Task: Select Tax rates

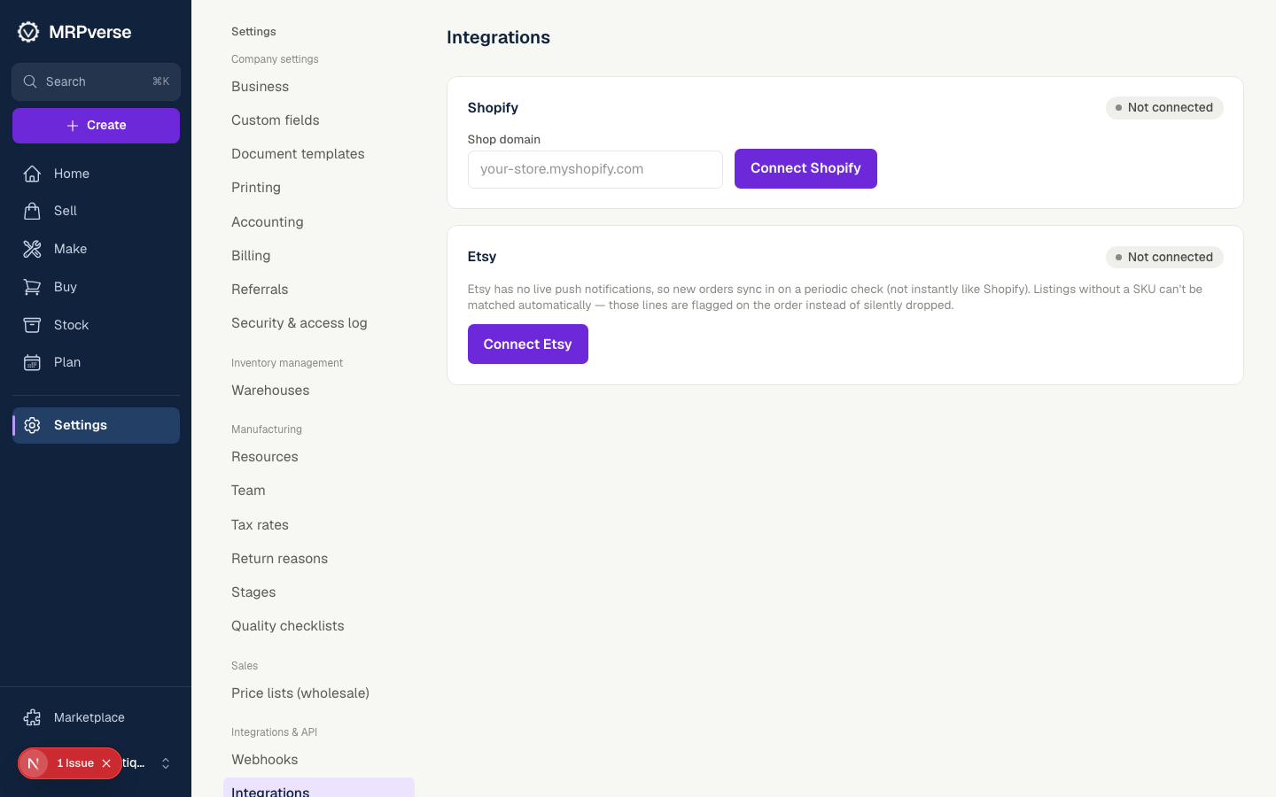Action: (x=260, y=525)
